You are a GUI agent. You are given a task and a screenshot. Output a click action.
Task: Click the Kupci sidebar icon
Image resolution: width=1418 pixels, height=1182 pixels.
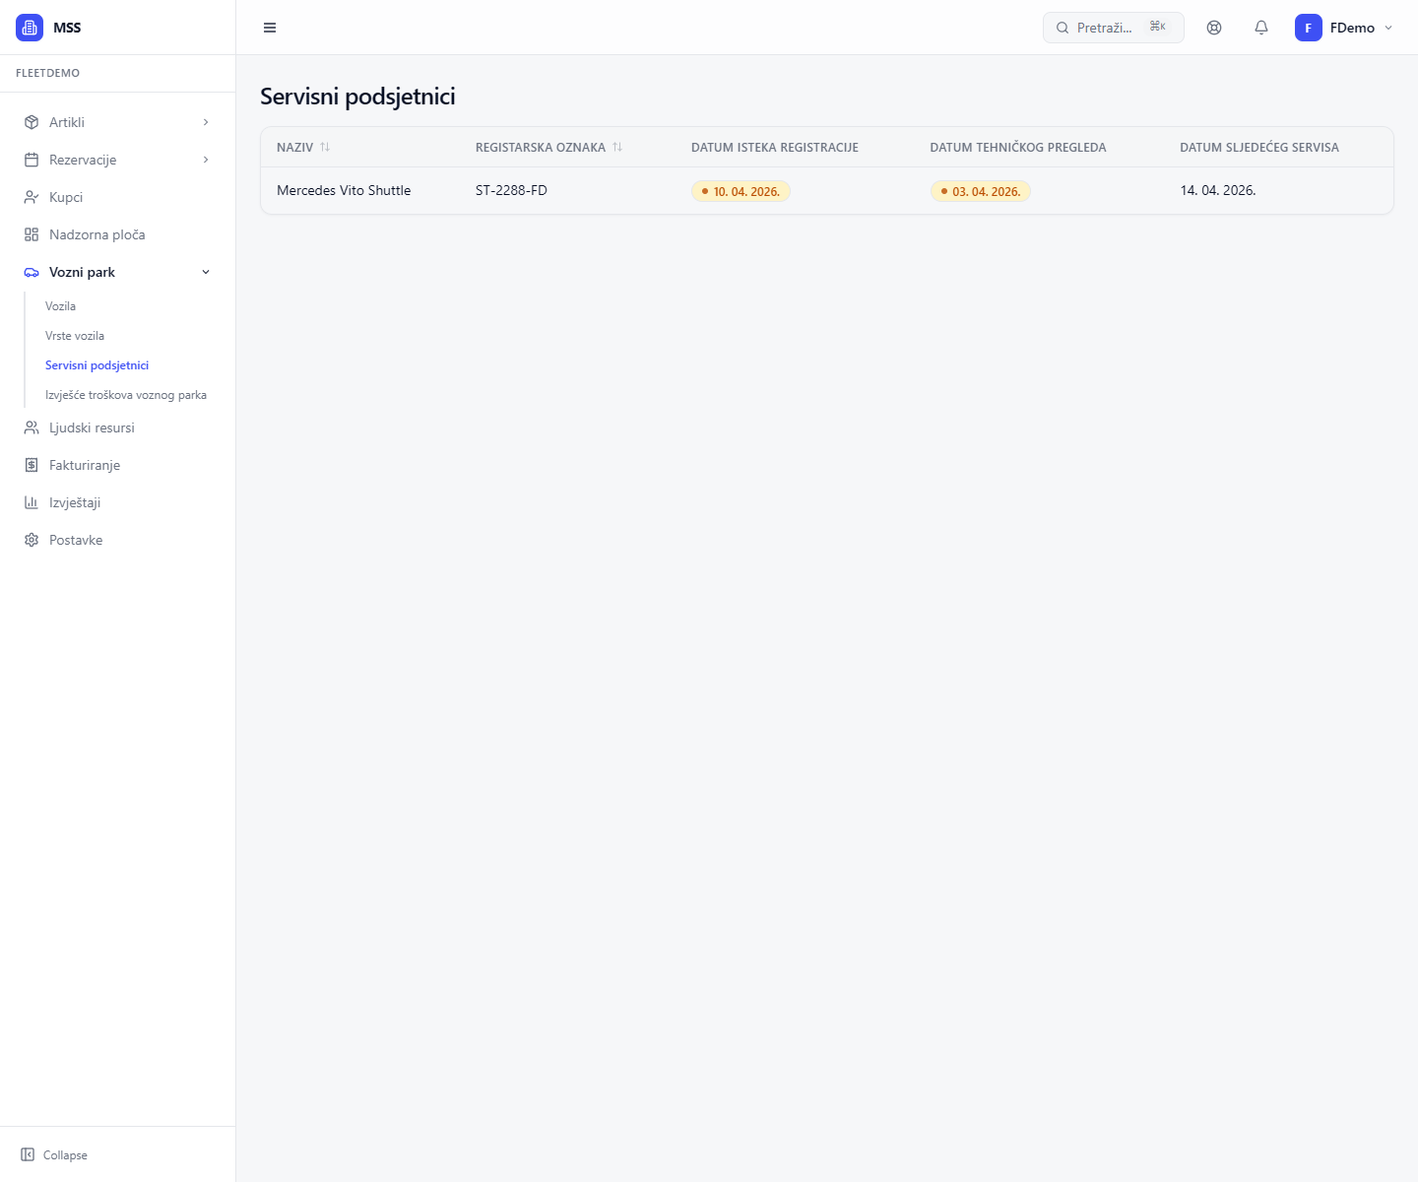tap(32, 197)
